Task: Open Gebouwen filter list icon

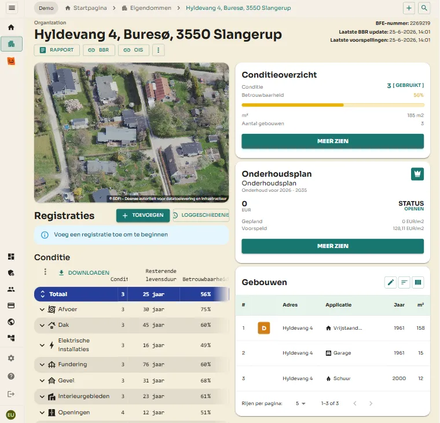Action: [404, 282]
